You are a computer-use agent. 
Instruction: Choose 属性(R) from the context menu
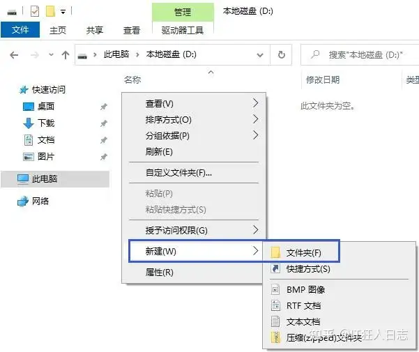coord(194,273)
